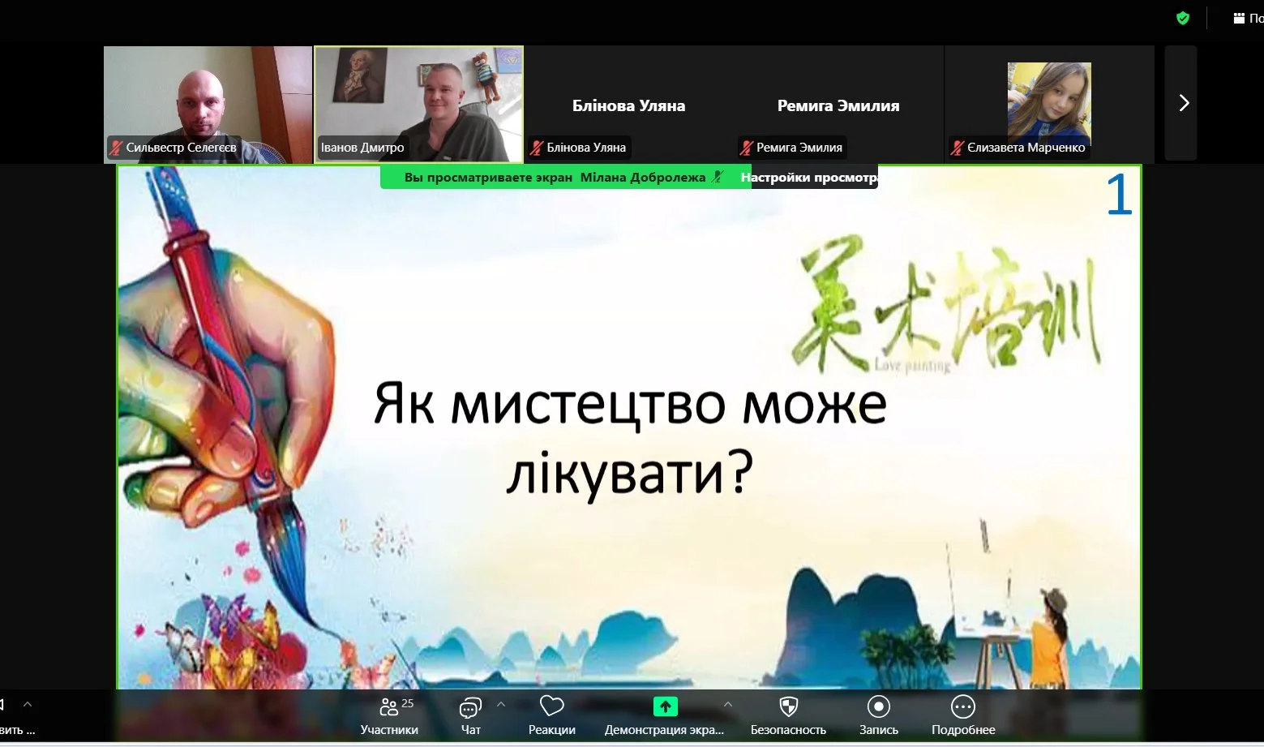
Task: Click the Подробнее three-dots icon
Action: tap(962, 706)
